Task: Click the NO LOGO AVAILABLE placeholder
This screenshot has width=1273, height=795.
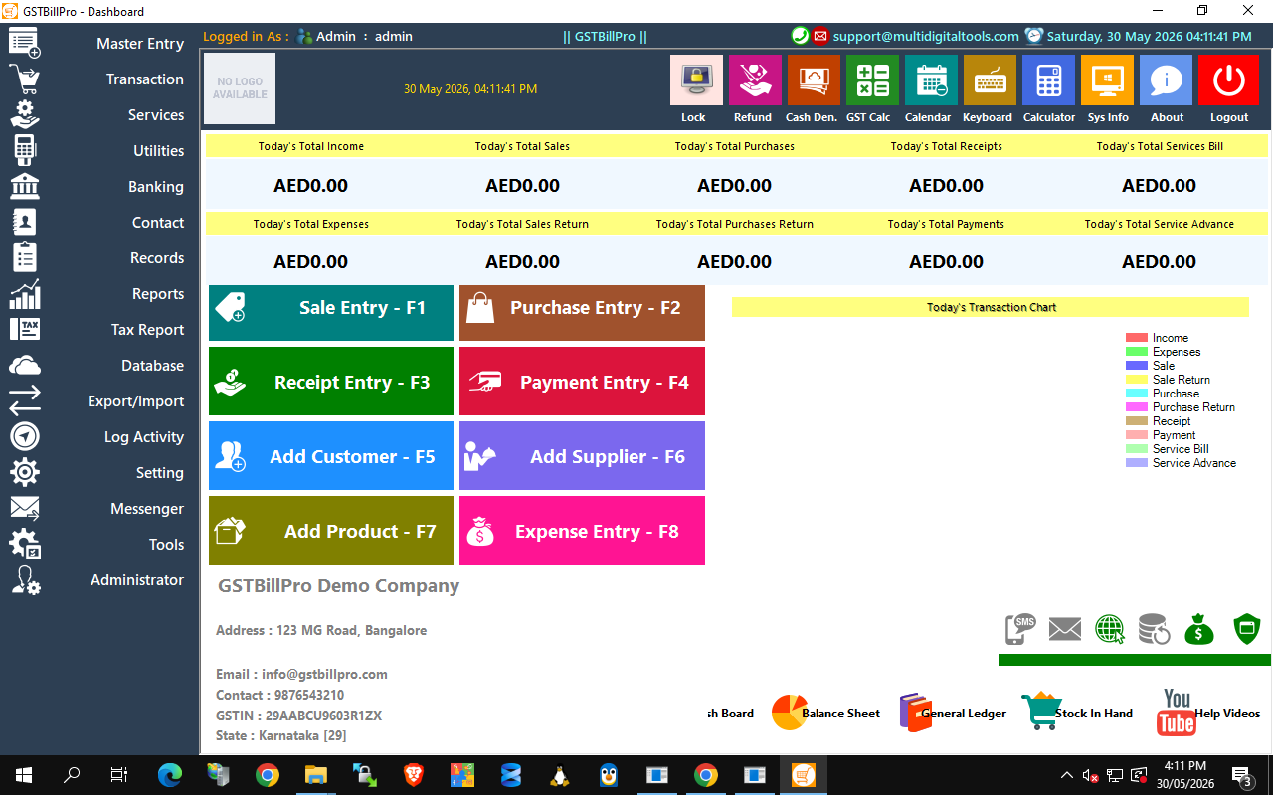Action: [240, 88]
